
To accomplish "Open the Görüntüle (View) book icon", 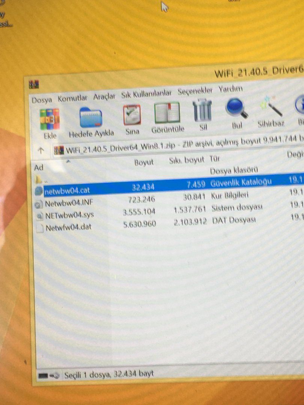I will tap(167, 112).
